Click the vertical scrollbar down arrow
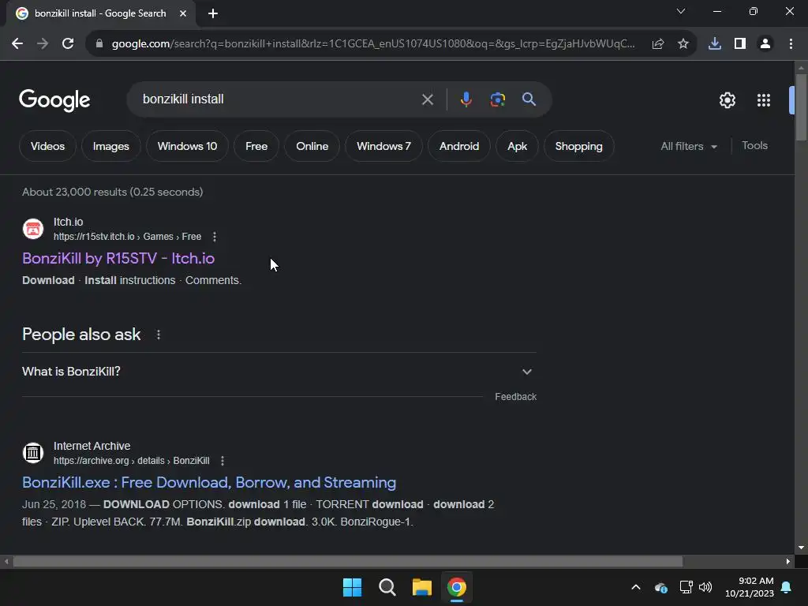The height and width of the screenshot is (606, 808). 801,548
